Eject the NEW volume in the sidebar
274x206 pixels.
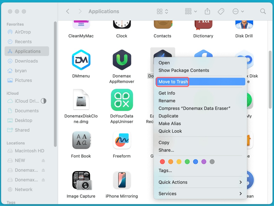pos(43,161)
